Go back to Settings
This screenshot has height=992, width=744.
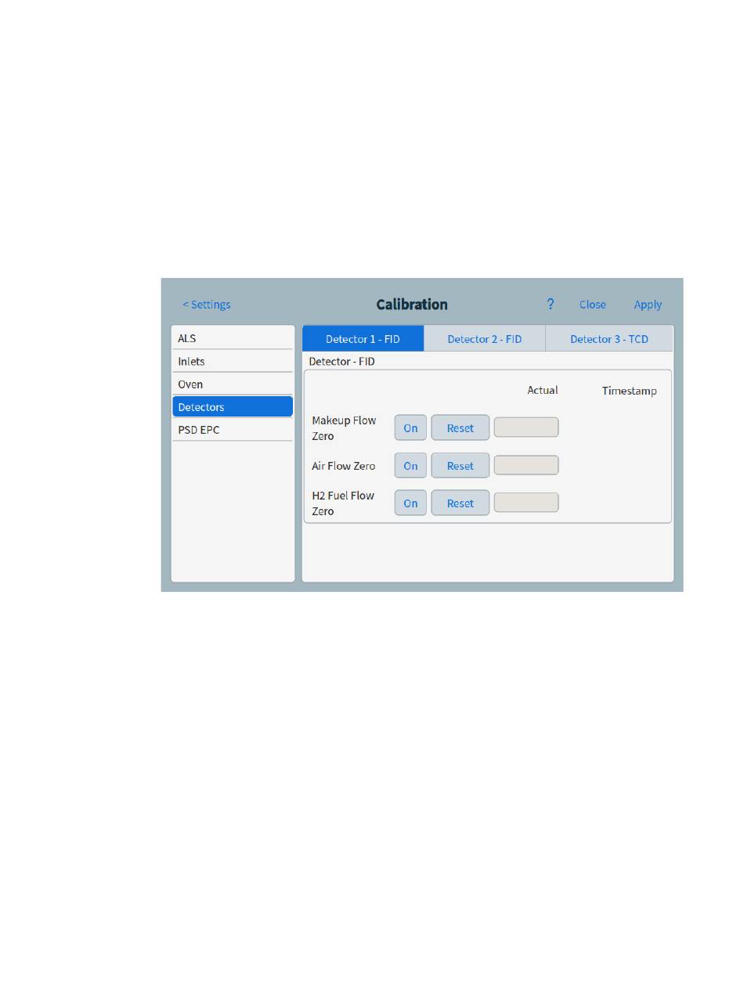click(x=207, y=305)
